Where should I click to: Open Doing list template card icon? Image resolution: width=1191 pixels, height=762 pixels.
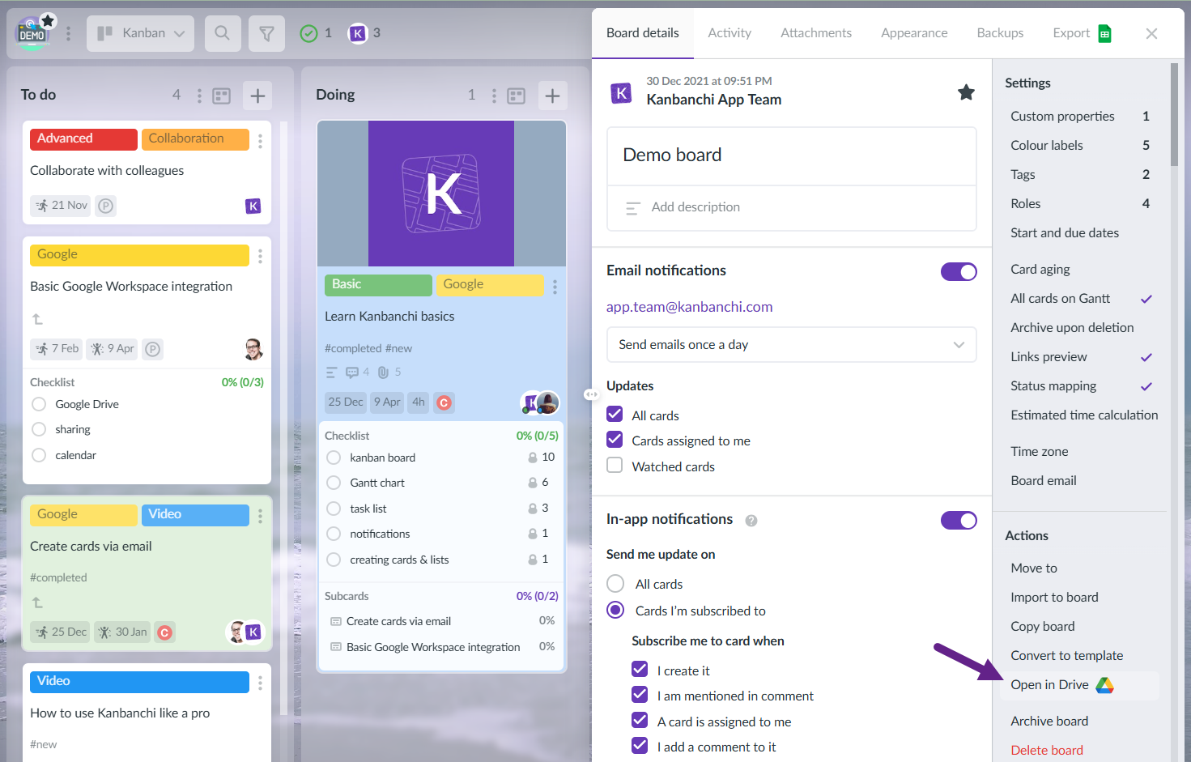click(517, 96)
